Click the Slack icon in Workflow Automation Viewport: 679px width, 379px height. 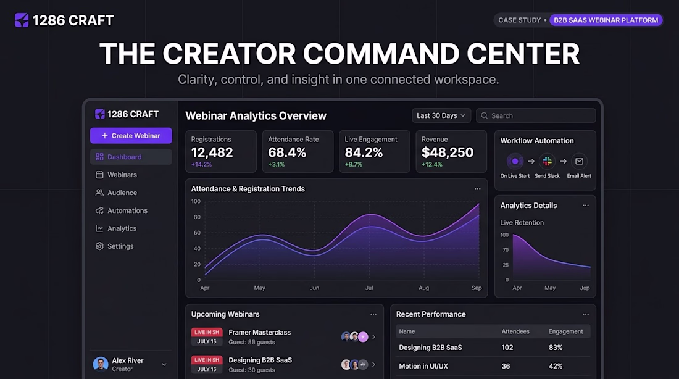point(547,161)
